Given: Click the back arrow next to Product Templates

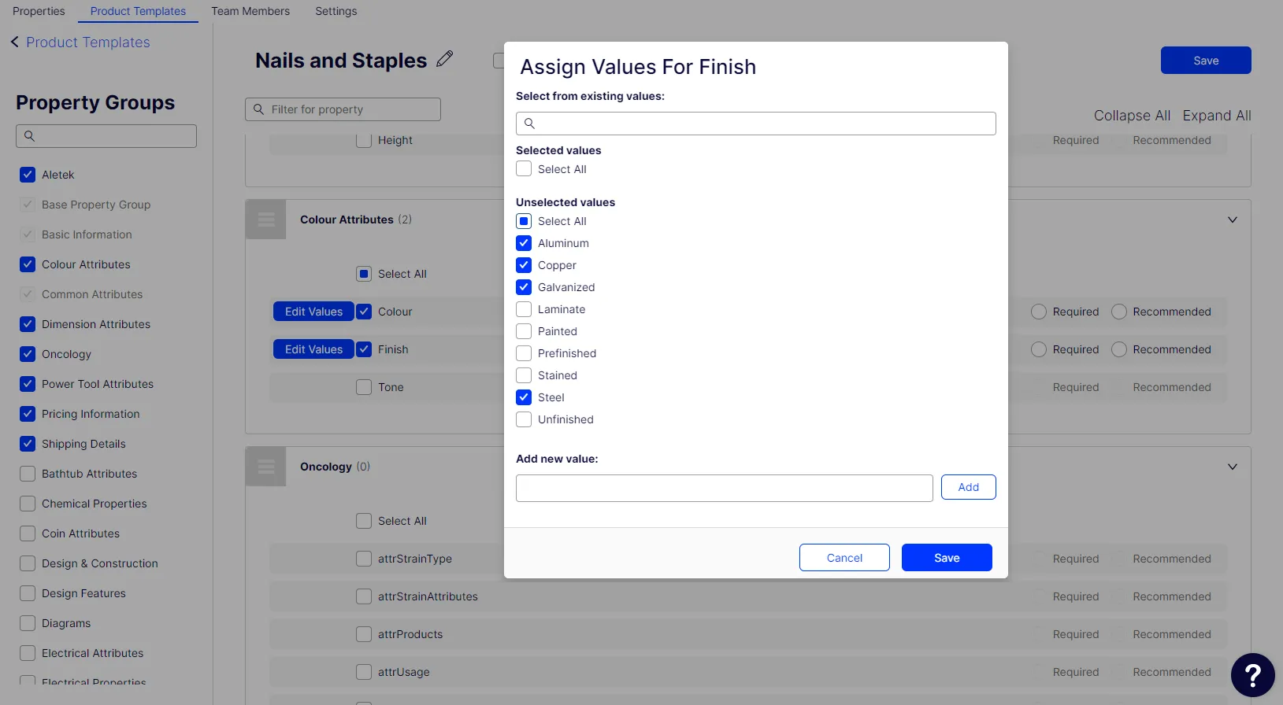Looking at the screenshot, I should pos(14,42).
